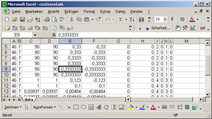212x119 pixels.
Task: Expand the Paste options arrow
Action: [x=92, y=20]
